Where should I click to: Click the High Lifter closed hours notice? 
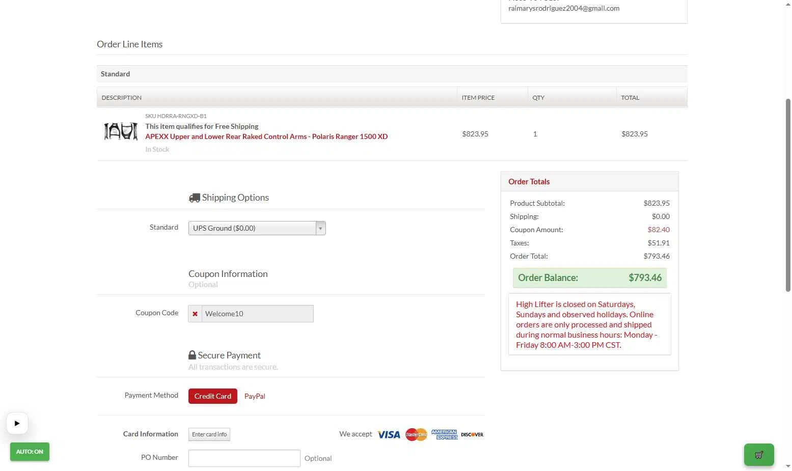(x=589, y=324)
